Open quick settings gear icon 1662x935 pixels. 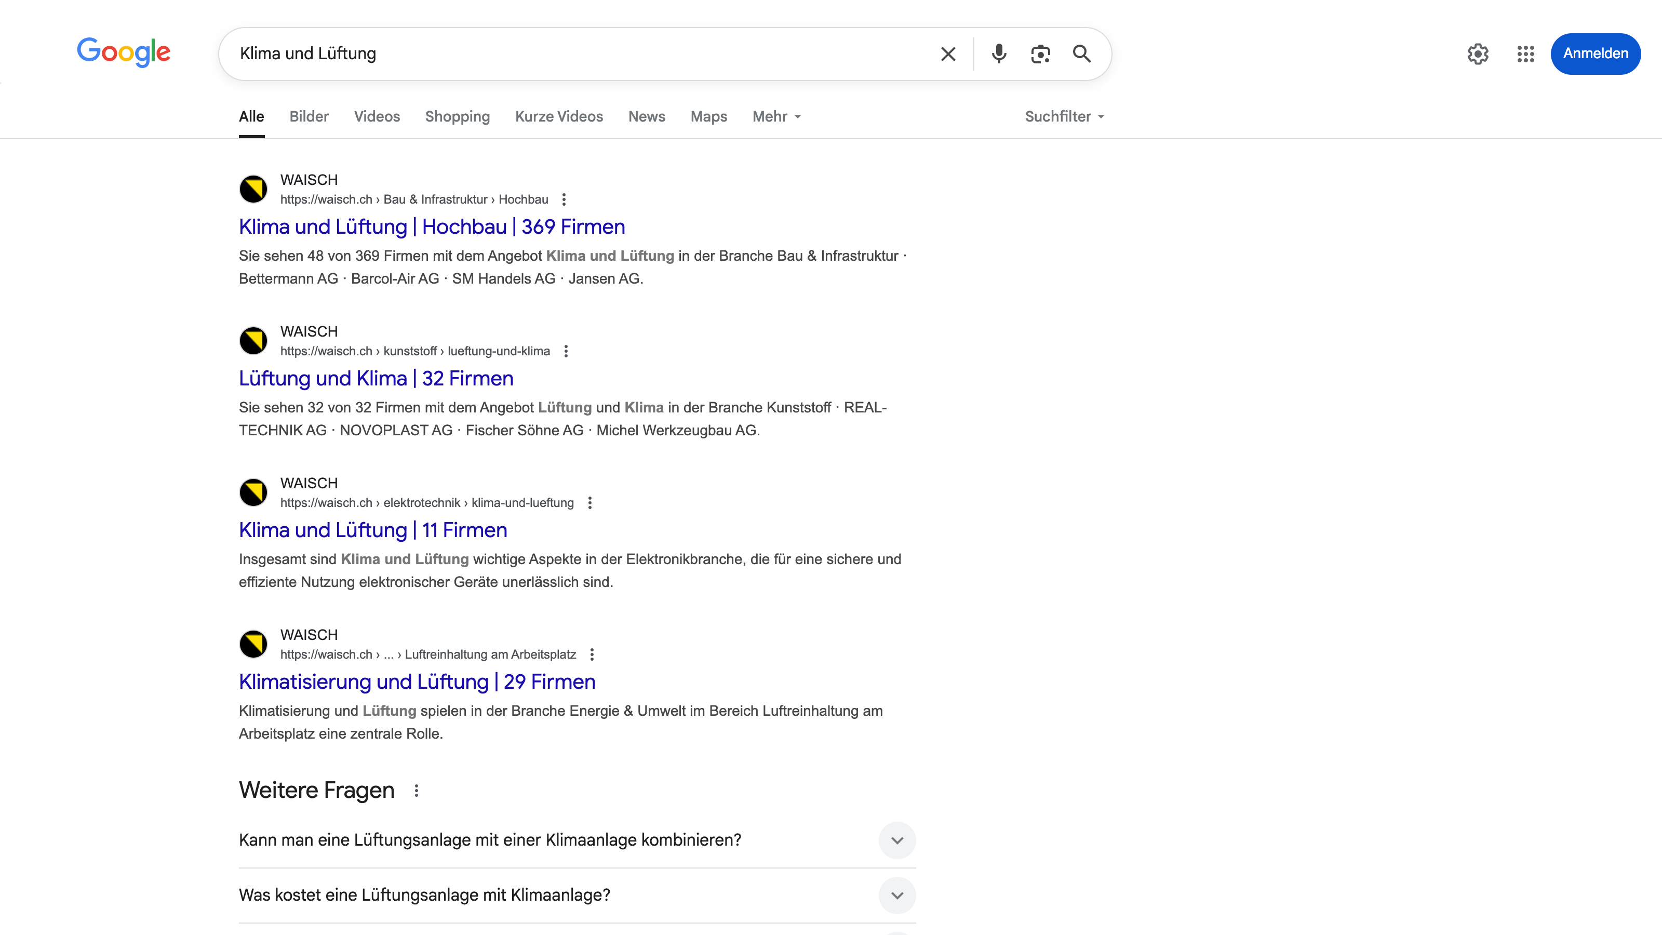tap(1478, 54)
